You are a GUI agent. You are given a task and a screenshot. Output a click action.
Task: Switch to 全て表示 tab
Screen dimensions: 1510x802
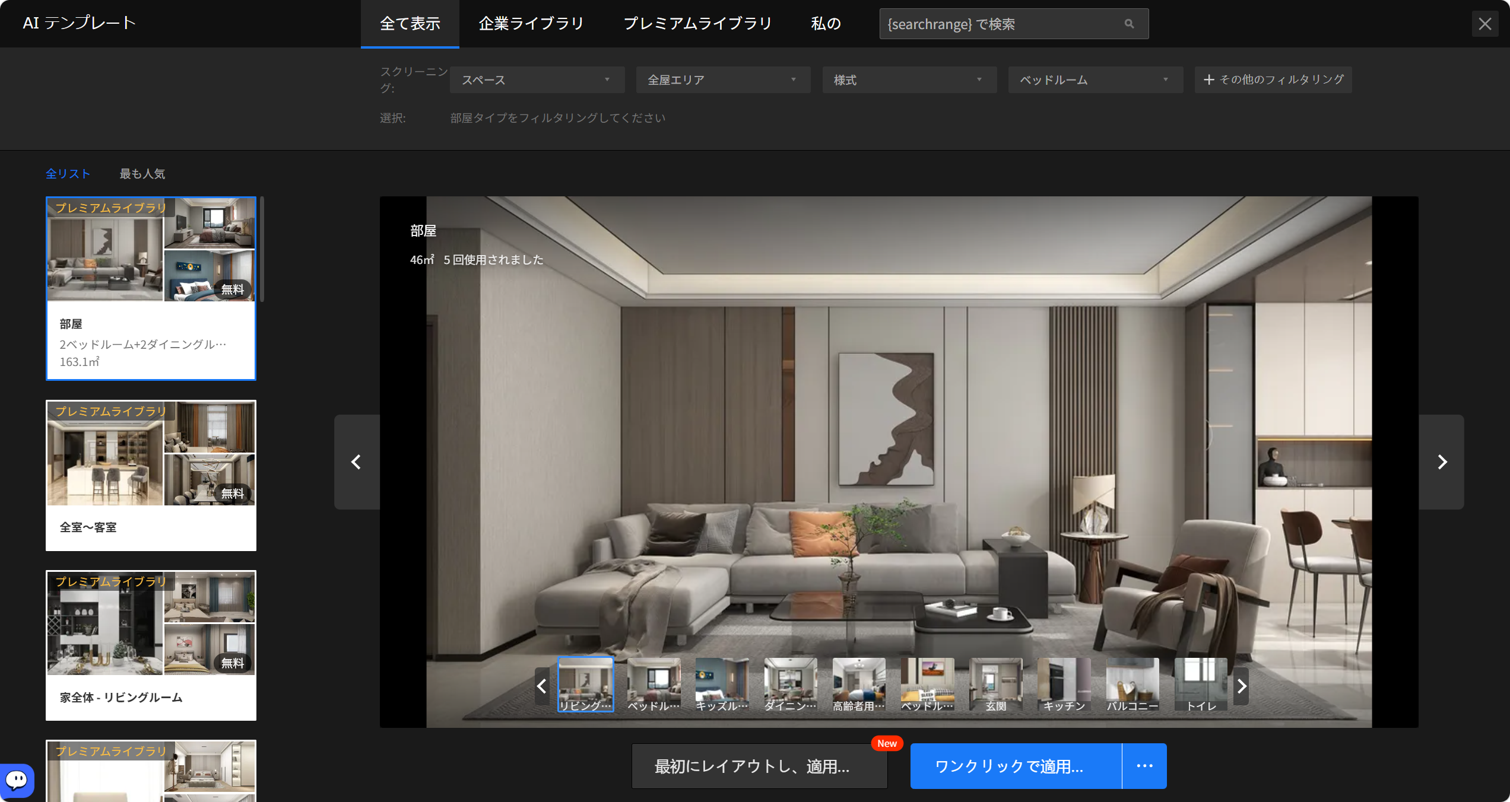coord(410,24)
